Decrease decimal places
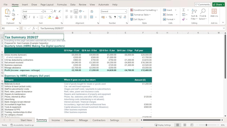 tap(125, 17)
